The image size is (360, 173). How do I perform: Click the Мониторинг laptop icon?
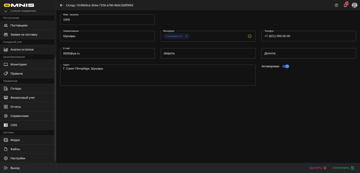[6, 64]
